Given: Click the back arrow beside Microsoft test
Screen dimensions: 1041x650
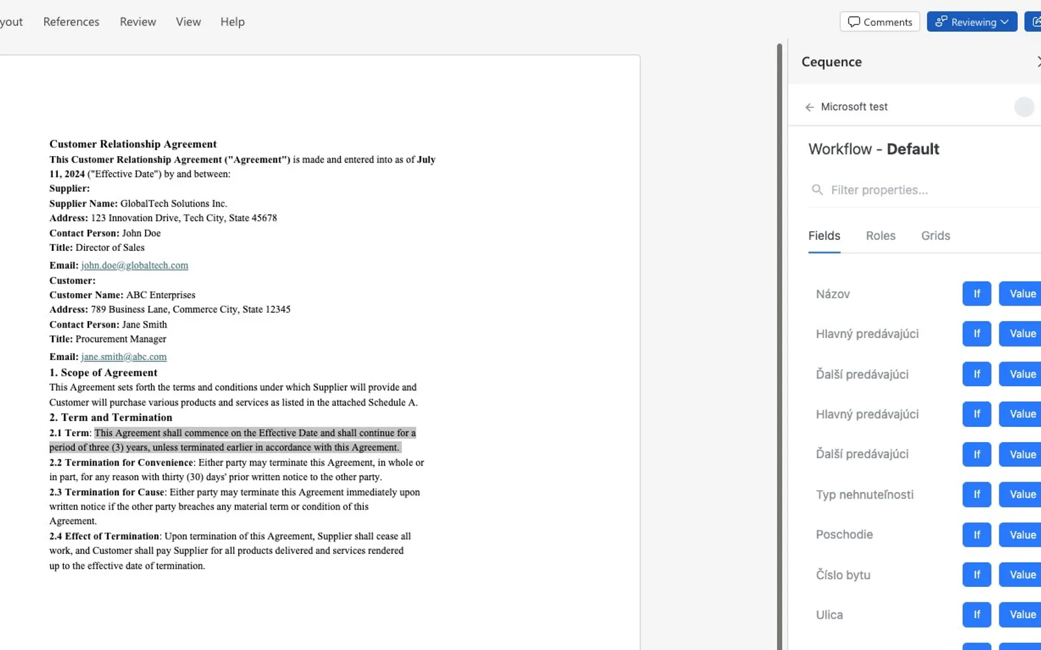Looking at the screenshot, I should click(809, 107).
